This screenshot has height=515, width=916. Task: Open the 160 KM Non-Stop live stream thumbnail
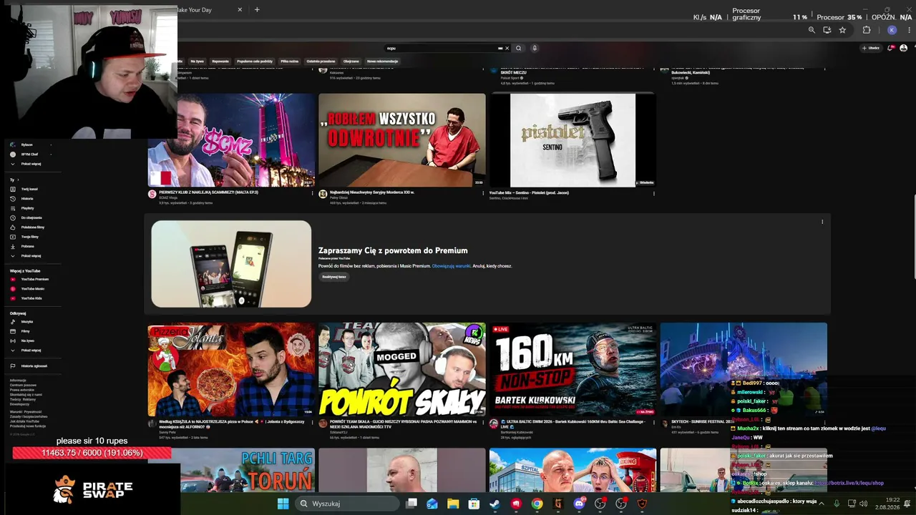(x=572, y=370)
